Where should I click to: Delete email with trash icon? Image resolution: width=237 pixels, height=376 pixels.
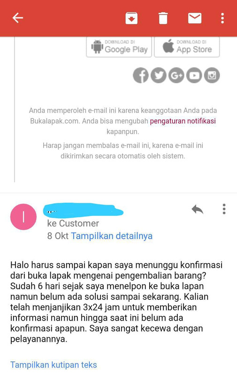click(x=163, y=18)
